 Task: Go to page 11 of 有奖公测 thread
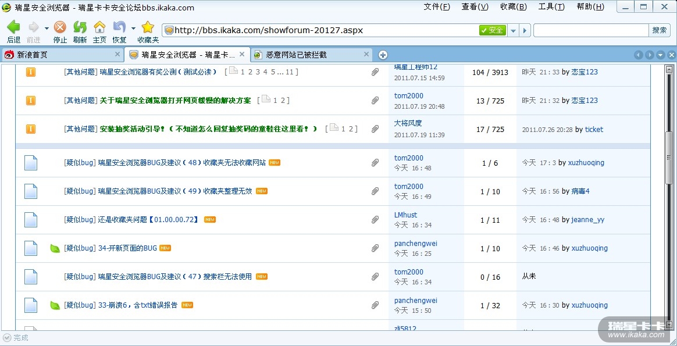(289, 72)
